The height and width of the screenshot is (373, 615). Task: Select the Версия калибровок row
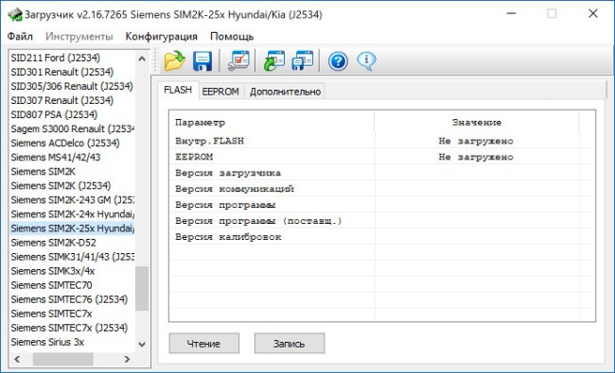[382, 237]
